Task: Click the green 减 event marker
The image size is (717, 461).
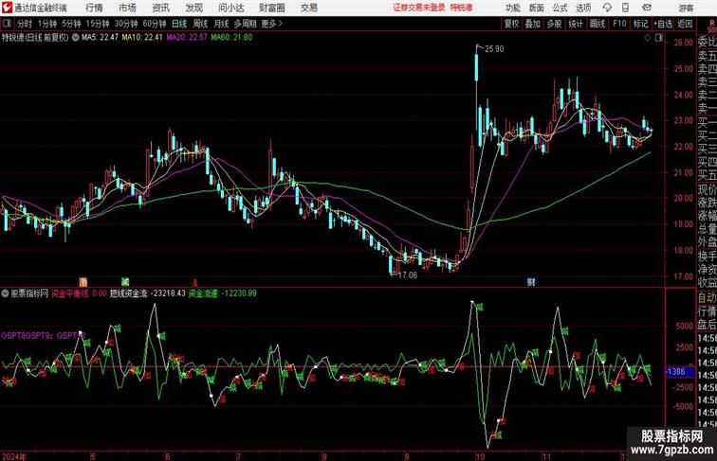Action: tap(125, 282)
